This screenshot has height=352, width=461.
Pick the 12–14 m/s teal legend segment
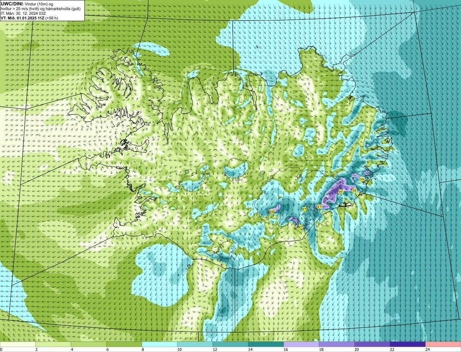click(230, 344)
